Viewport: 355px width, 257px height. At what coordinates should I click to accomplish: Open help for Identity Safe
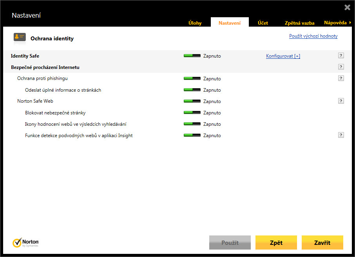[x=341, y=56]
